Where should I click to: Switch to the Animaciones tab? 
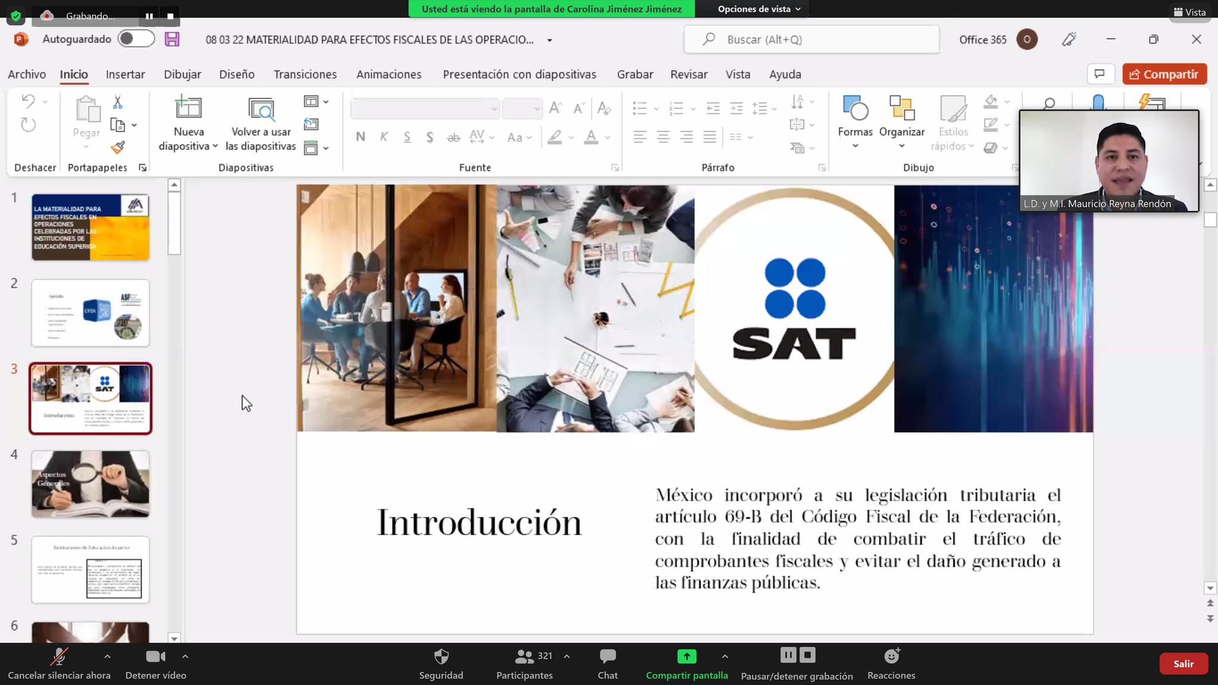click(x=389, y=74)
